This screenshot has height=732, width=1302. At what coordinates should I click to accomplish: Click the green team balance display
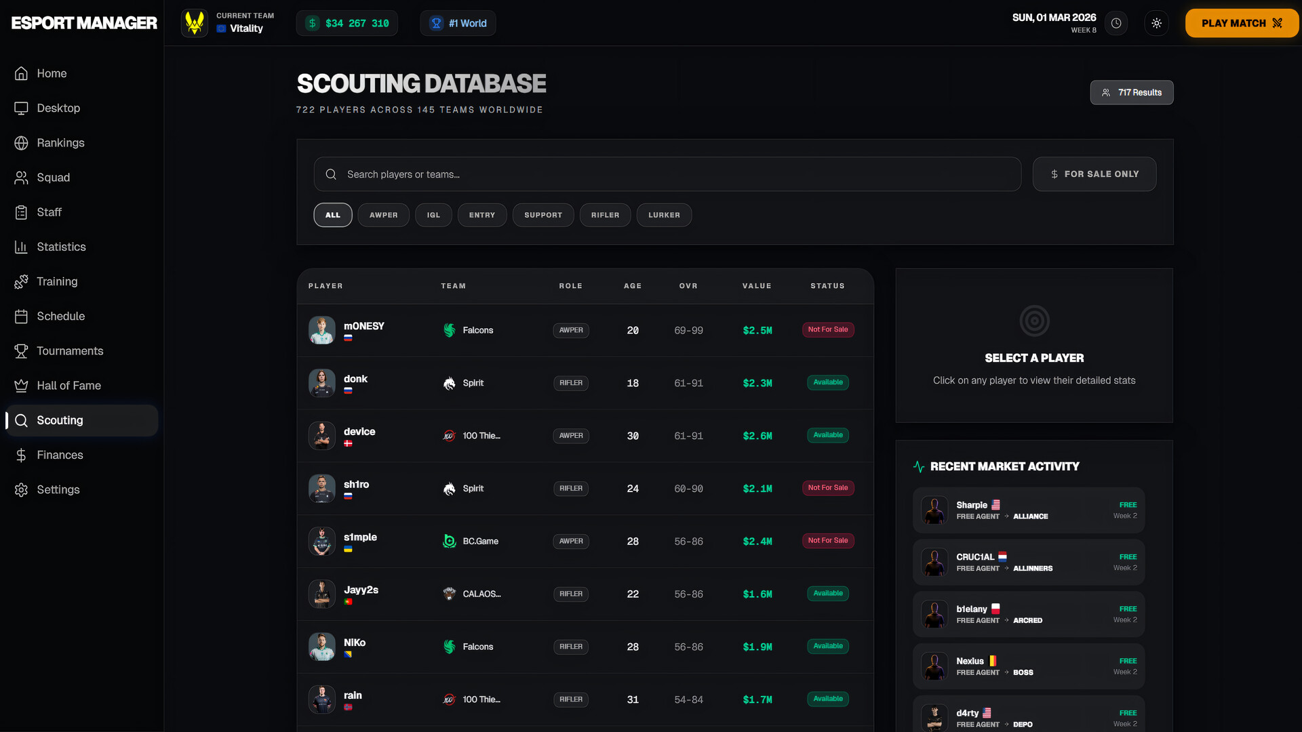[x=347, y=22]
